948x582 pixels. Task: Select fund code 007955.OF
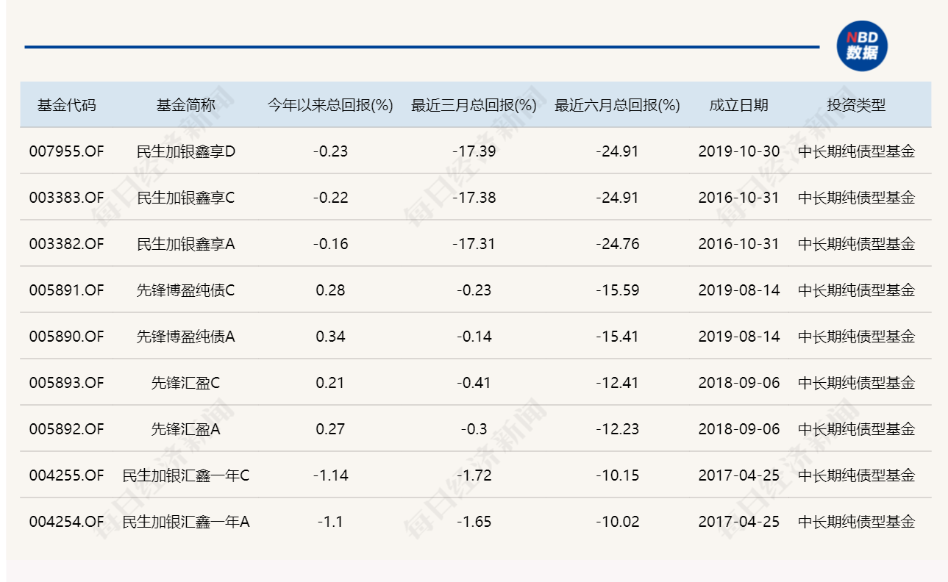tap(67, 151)
